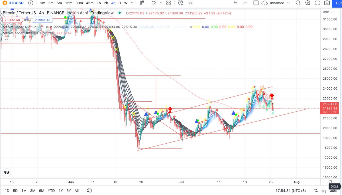
Task: Undo the last chart action
Action: point(235,3)
